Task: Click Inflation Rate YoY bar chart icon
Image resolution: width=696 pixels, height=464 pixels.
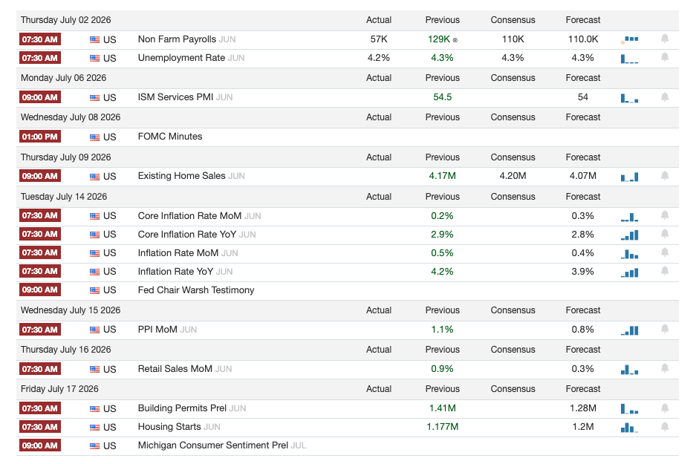Action: point(629,272)
